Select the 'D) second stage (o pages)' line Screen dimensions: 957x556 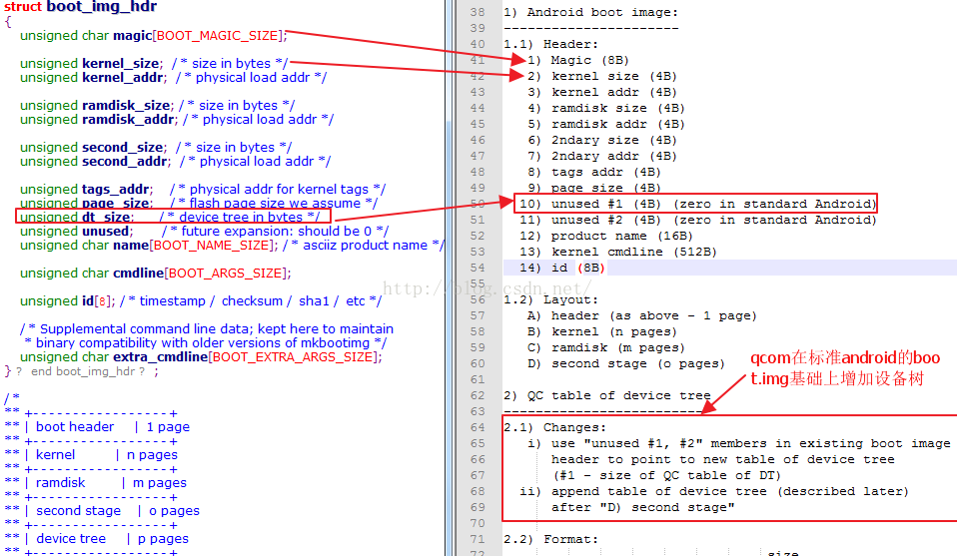coord(626,363)
